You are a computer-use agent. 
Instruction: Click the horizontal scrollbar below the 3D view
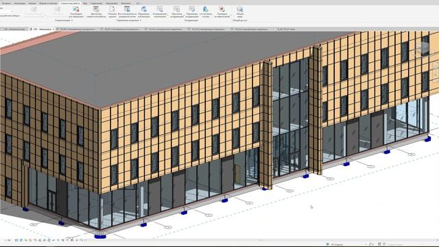pos(261,240)
